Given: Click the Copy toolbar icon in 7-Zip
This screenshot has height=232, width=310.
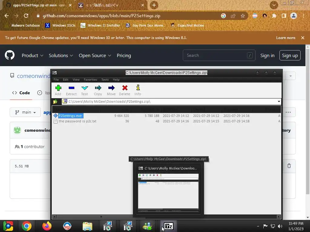Looking at the screenshot, I should (x=98, y=90).
